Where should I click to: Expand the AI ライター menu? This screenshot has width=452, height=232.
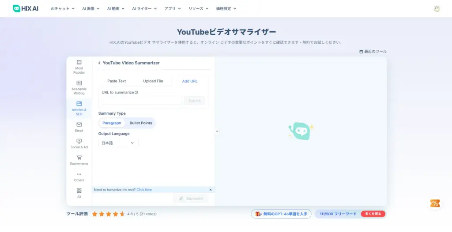pyautogui.click(x=145, y=8)
